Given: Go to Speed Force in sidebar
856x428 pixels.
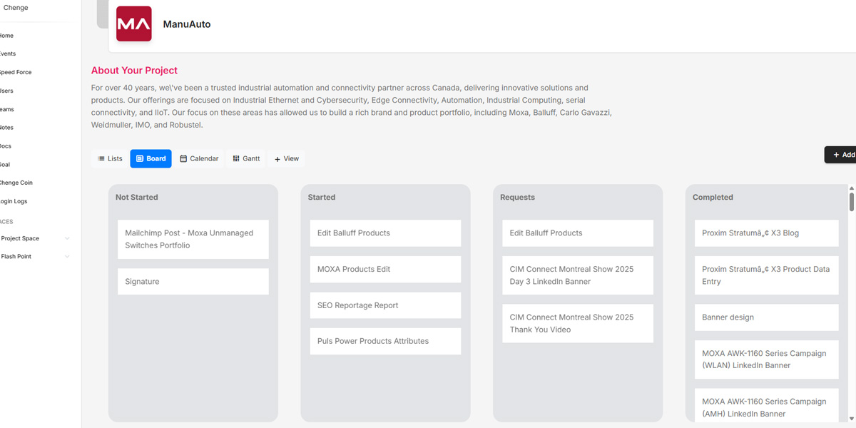Looking at the screenshot, I should tap(16, 73).
